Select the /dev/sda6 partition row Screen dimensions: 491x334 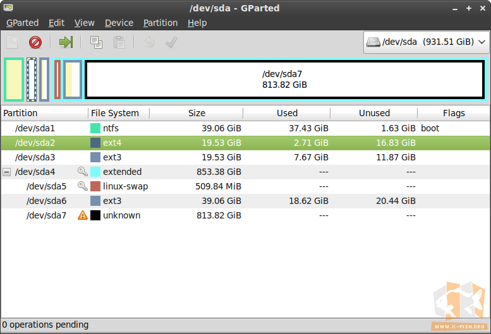pyautogui.click(x=245, y=201)
